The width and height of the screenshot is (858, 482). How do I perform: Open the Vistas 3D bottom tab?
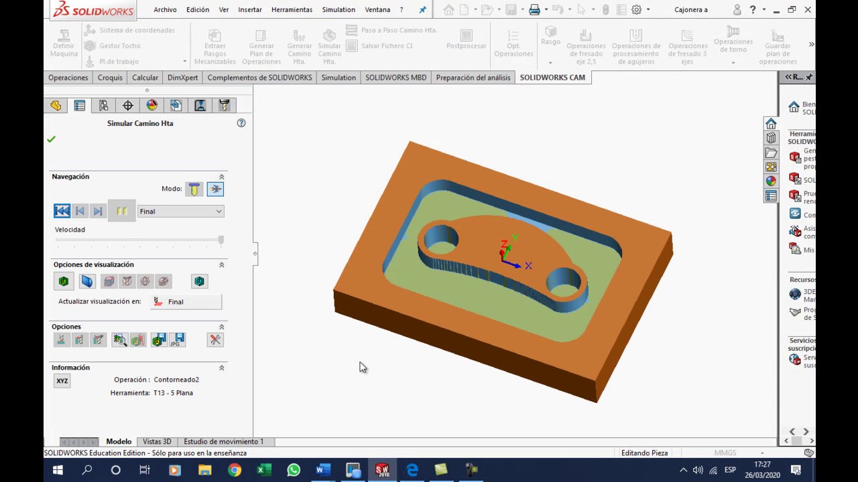[x=157, y=442]
